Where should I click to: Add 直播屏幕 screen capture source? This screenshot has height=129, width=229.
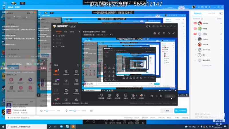coord(101,96)
